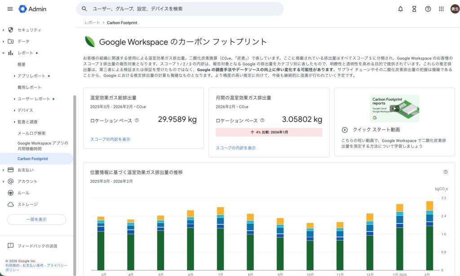Open the tasks hourglass icon
Viewport: 460px width, 276px height.
pyautogui.click(x=414, y=9)
